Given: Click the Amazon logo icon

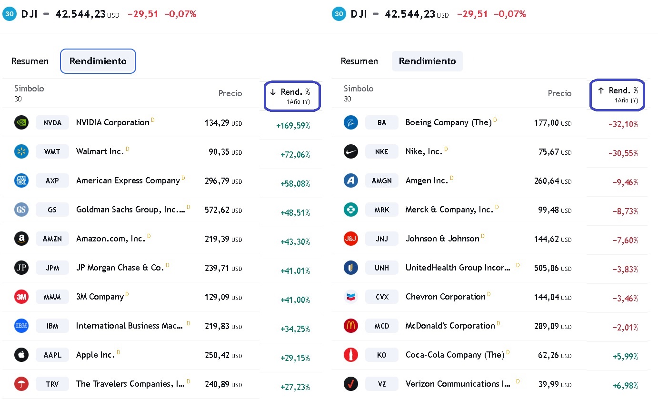Looking at the screenshot, I should pyautogui.click(x=21, y=239).
